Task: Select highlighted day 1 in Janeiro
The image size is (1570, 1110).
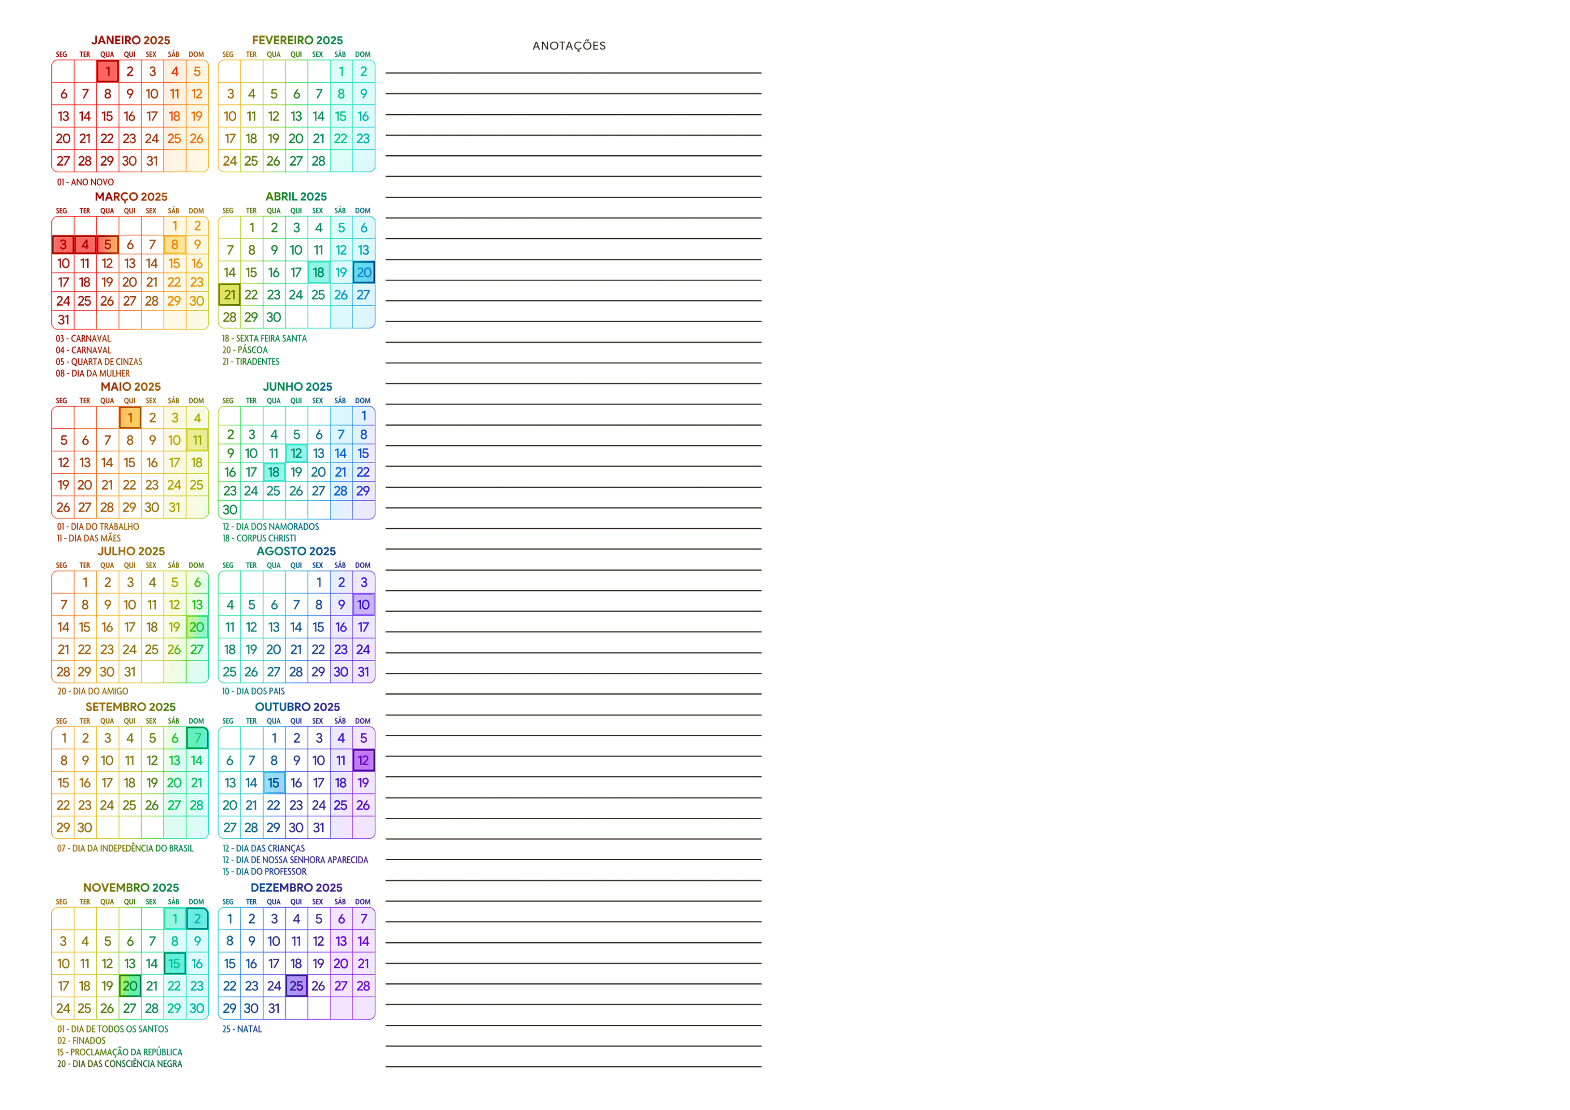Action: 107,71
